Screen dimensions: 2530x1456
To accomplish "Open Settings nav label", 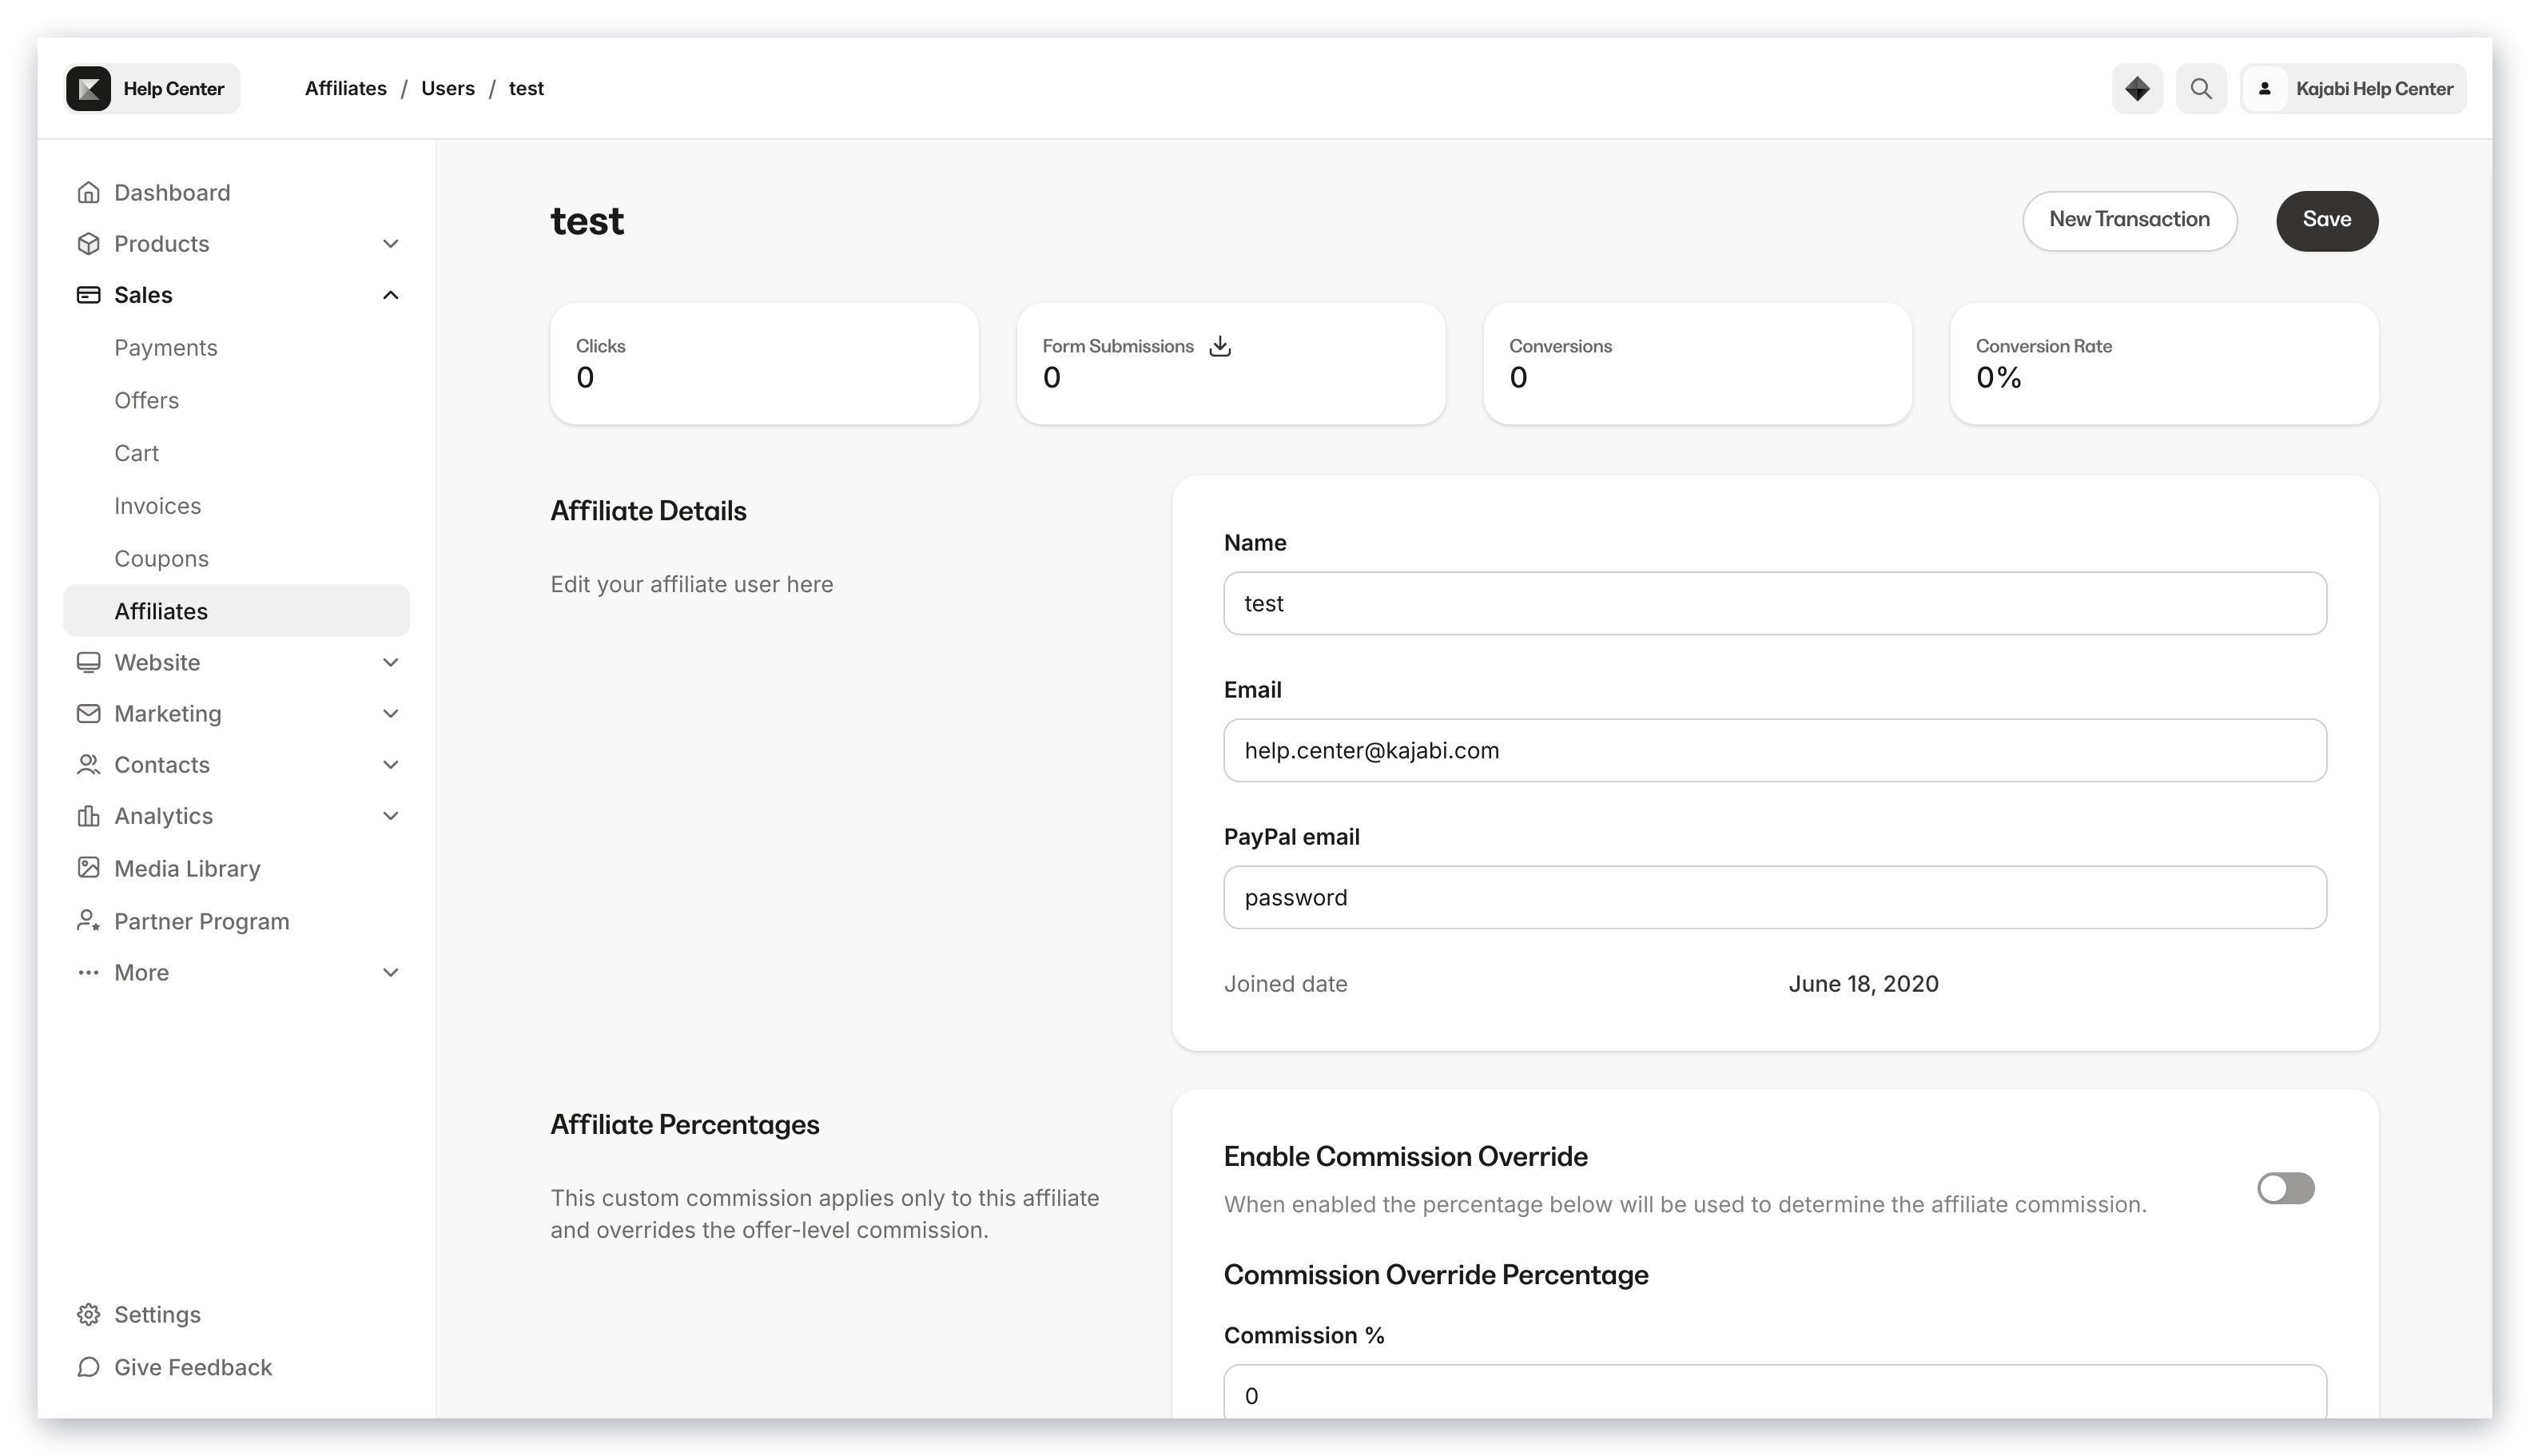I will click(x=157, y=1314).
